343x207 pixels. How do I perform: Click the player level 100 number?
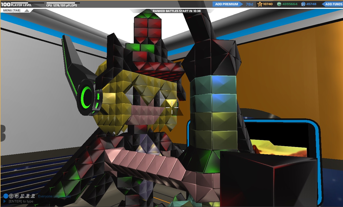coord(6,5)
